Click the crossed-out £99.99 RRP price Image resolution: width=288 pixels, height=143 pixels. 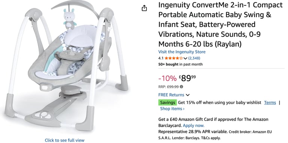(x=172, y=87)
